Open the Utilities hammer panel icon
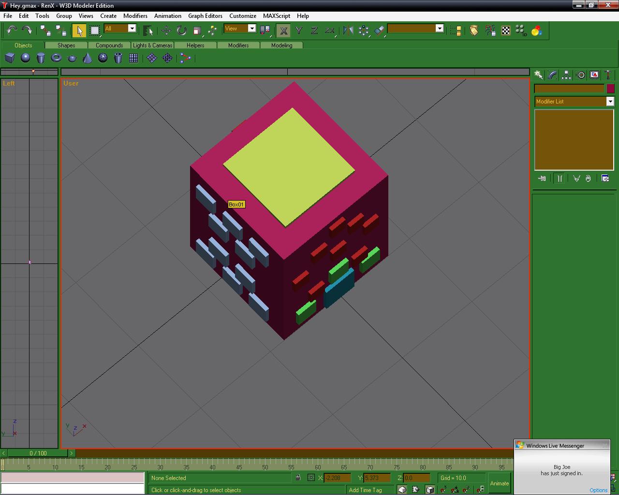Viewport: 619px width, 495px height. click(608, 75)
